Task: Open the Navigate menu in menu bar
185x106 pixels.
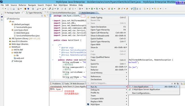Action: click(32, 5)
